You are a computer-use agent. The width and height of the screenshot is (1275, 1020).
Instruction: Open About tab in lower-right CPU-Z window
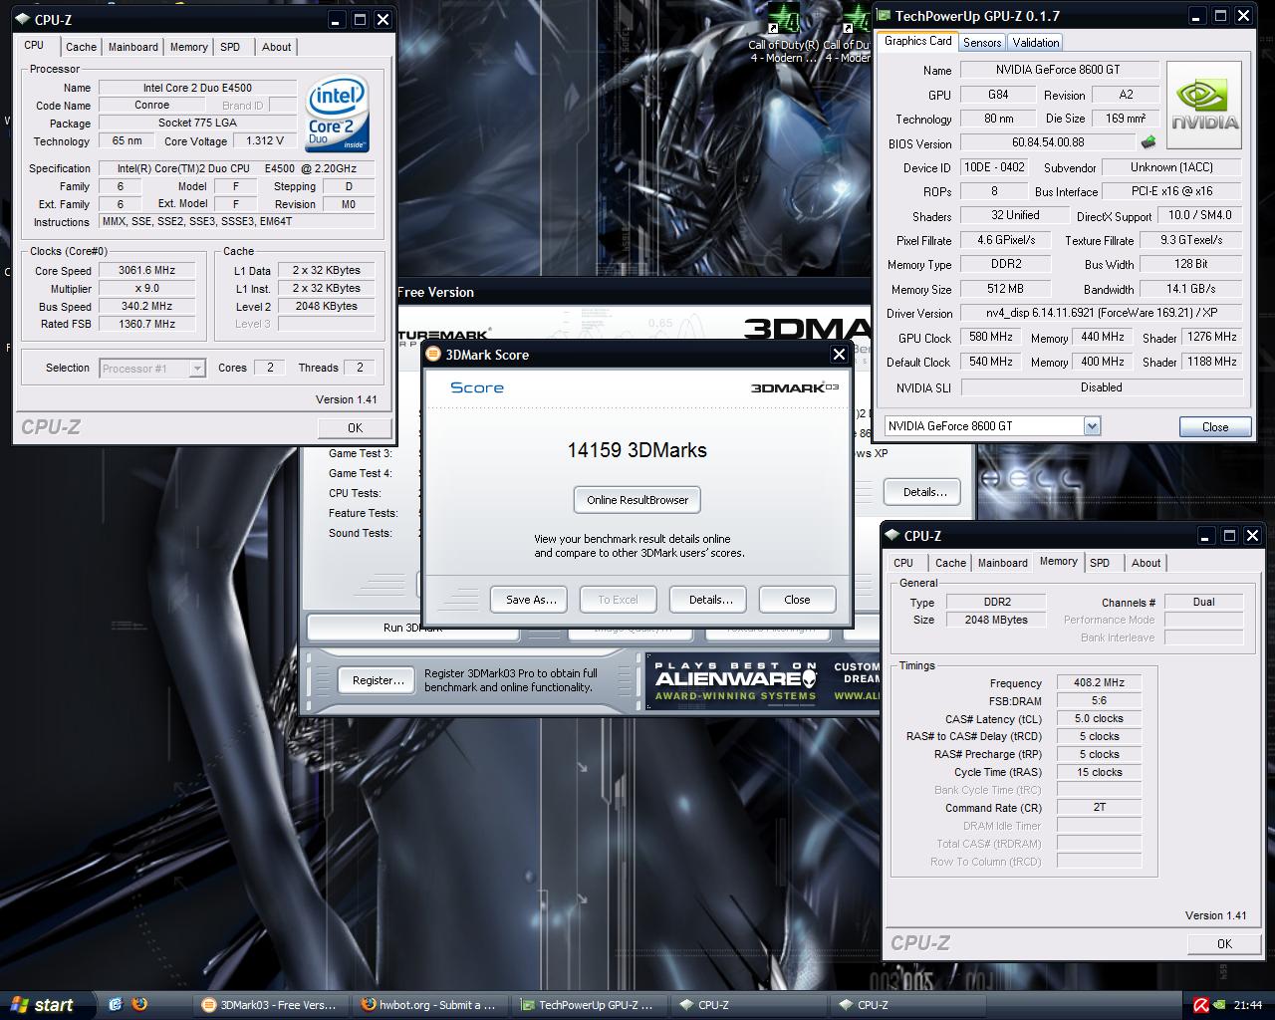pos(1146,563)
